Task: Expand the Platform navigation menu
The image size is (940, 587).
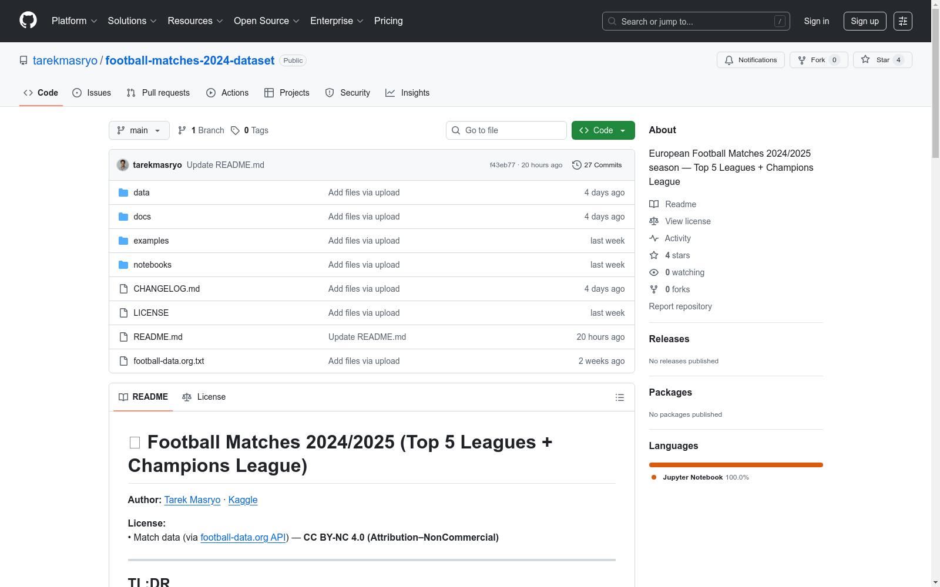Action: [74, 21]
